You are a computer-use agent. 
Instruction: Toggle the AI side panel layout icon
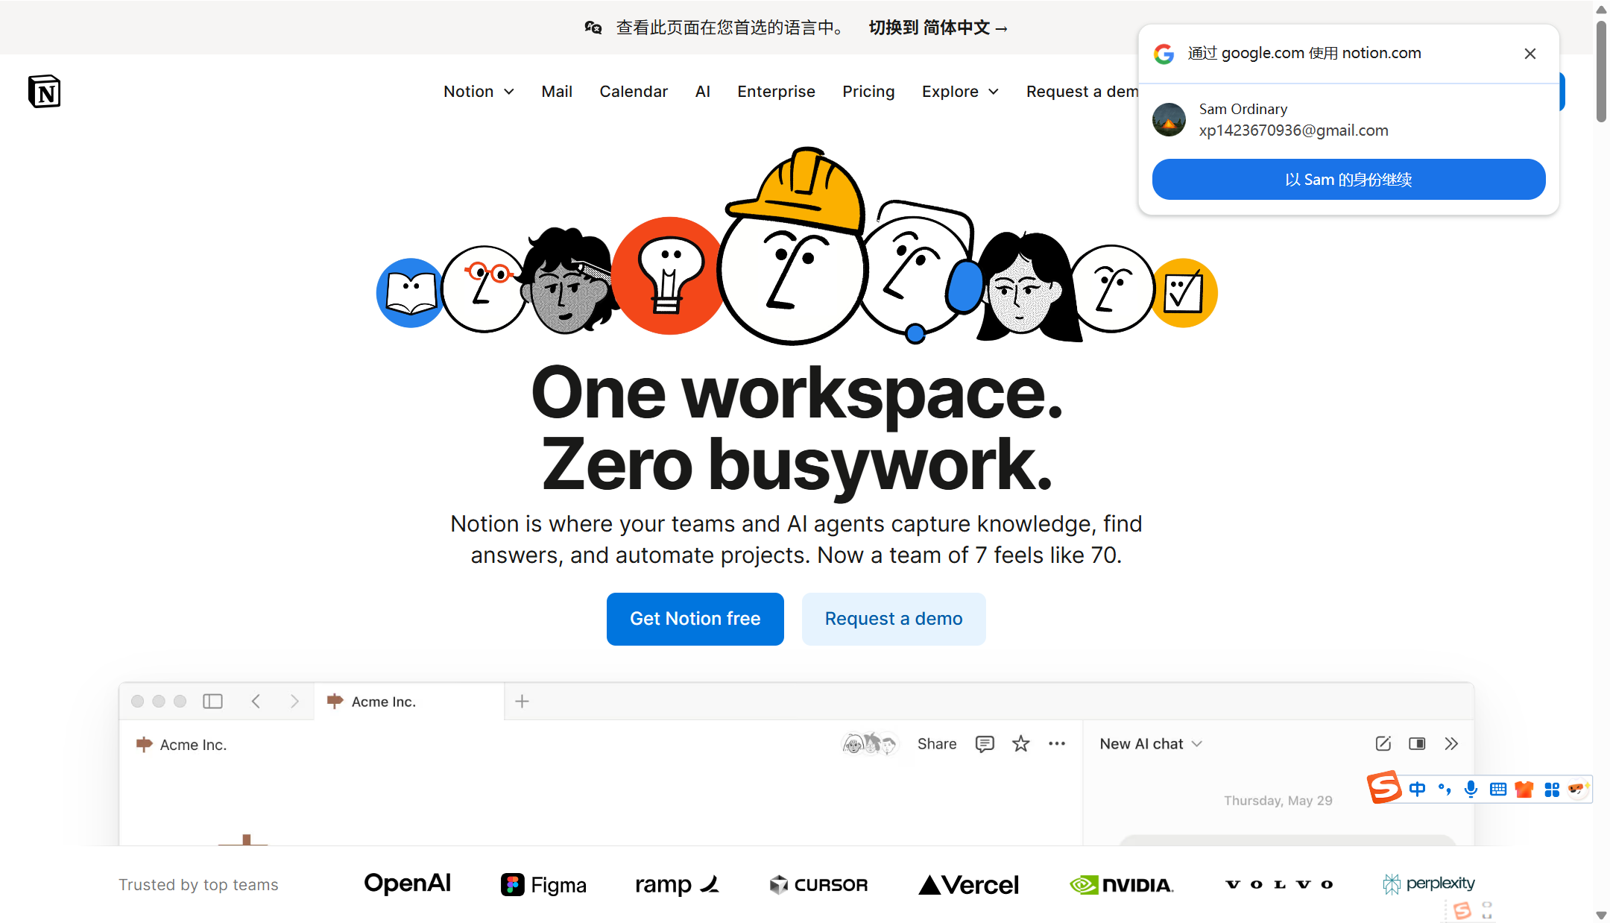point(1417,743)
